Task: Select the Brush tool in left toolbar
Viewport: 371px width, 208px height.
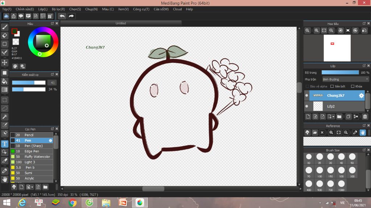Action: [4, 27]
